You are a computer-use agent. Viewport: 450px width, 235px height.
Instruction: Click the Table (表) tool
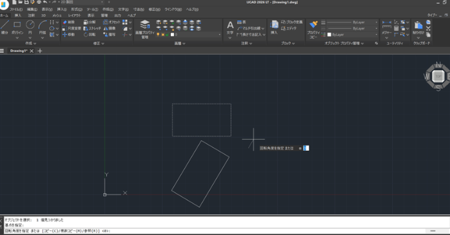tap(241, 22)
